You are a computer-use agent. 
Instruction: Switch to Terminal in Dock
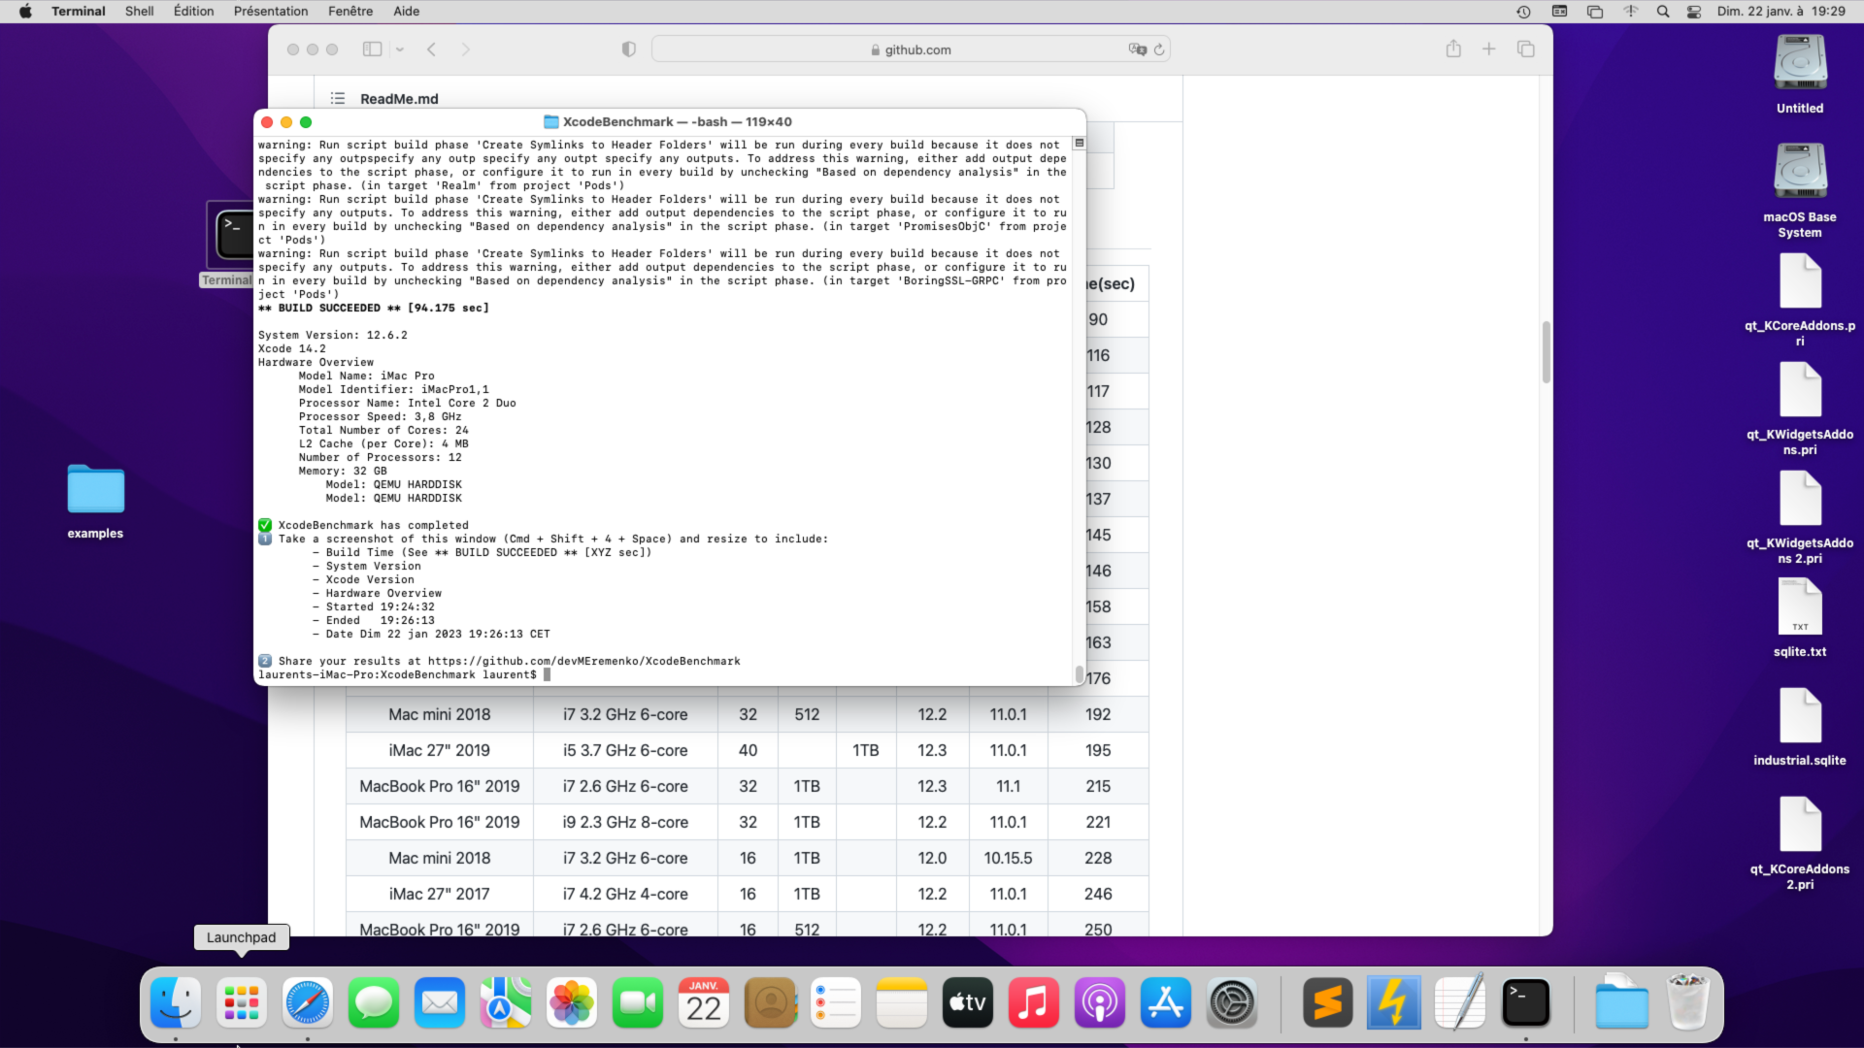point(1526,1002)
